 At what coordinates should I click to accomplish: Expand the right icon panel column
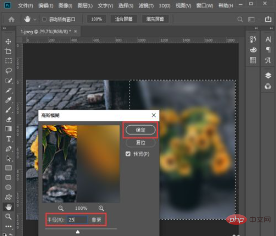(x=271, y=28)
